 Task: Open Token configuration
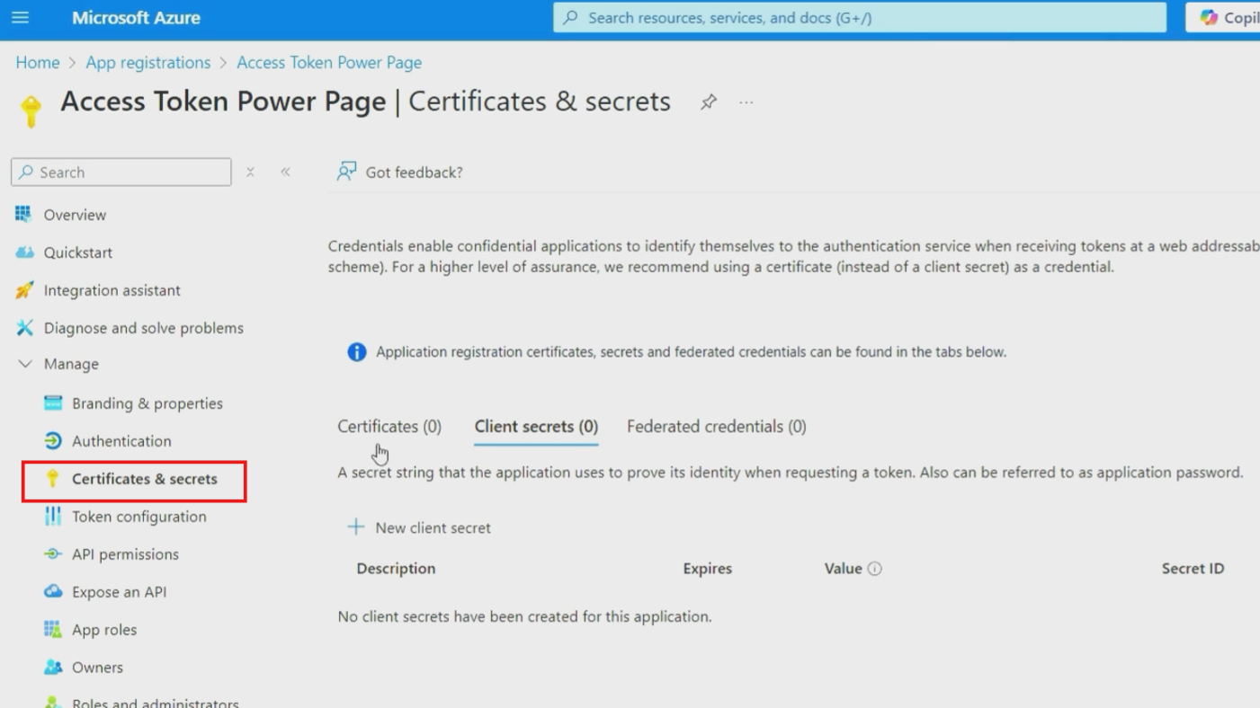(x=139, y=517)
